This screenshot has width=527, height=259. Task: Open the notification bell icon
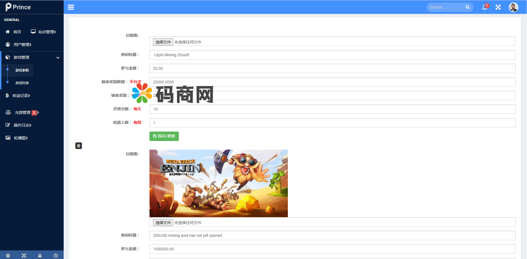click(485, 7)
